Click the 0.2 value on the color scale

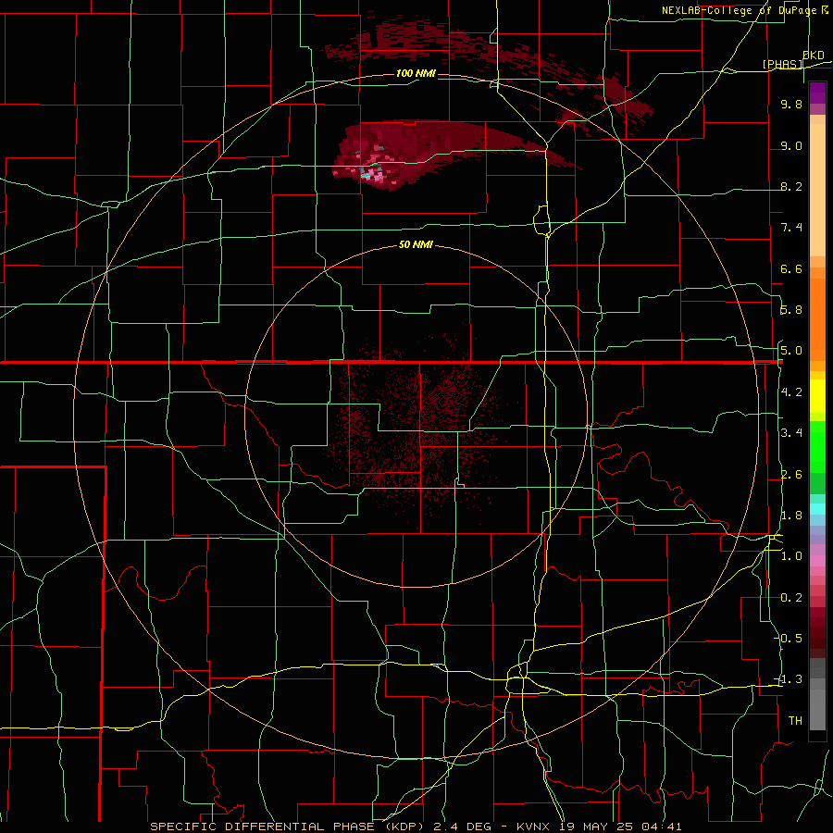[x=791, y=598]
